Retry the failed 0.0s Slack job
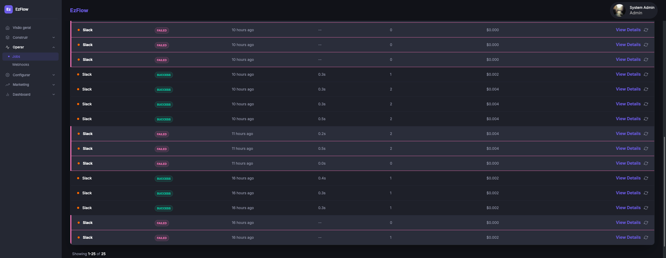The image size is (666, 258). (x=646, y=163)
